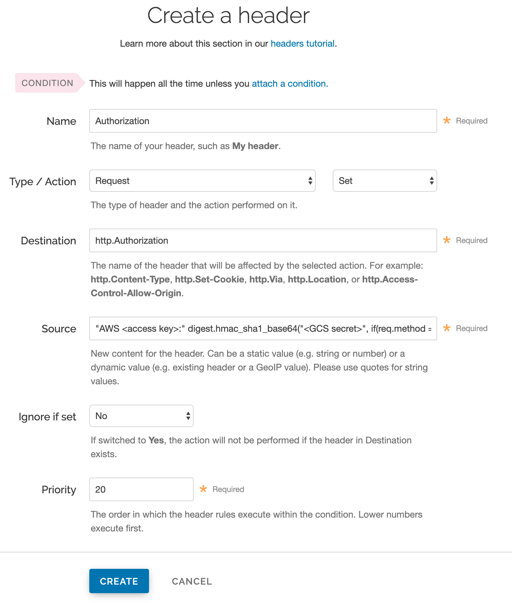Open the header Type dropdown showing Request

point(202,181)
